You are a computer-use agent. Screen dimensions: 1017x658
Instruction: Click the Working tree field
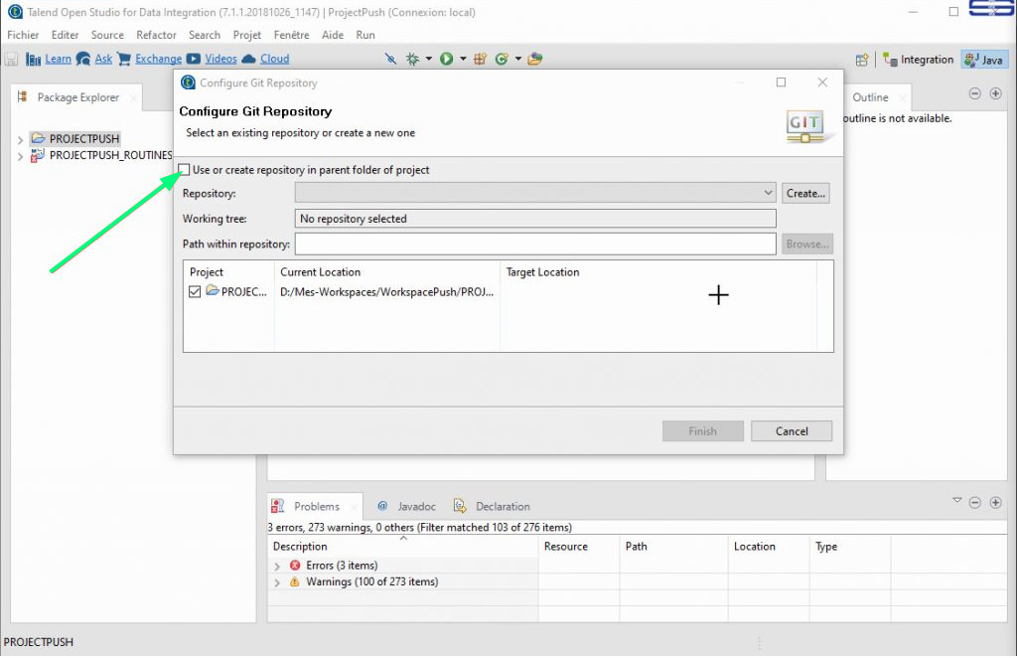(x=535, y=219)
